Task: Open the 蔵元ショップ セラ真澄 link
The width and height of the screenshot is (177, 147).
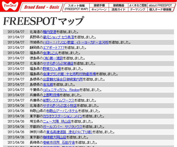Action: (x=58, y=37)
